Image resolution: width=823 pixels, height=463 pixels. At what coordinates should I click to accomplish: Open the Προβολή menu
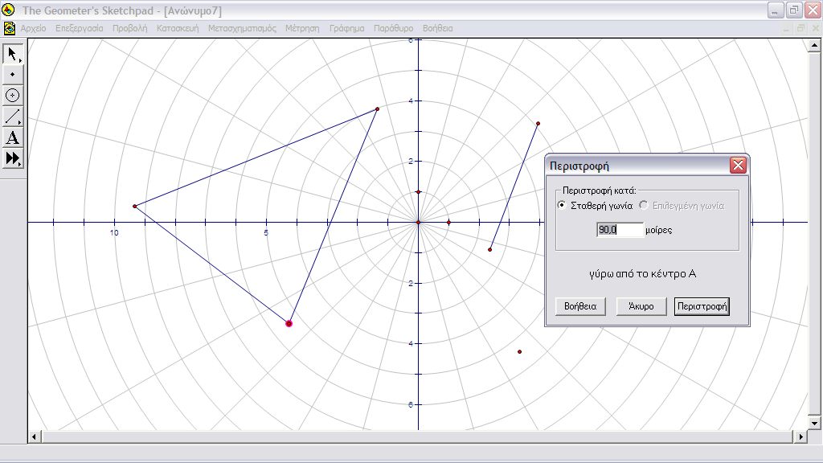click(129, 28)
